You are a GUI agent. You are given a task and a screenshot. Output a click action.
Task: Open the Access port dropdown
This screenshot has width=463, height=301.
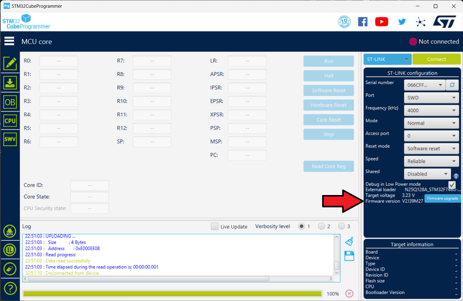click(431, 136)
